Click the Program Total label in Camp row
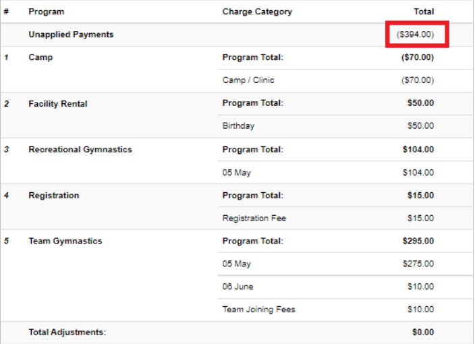 [x=253, y=57]
